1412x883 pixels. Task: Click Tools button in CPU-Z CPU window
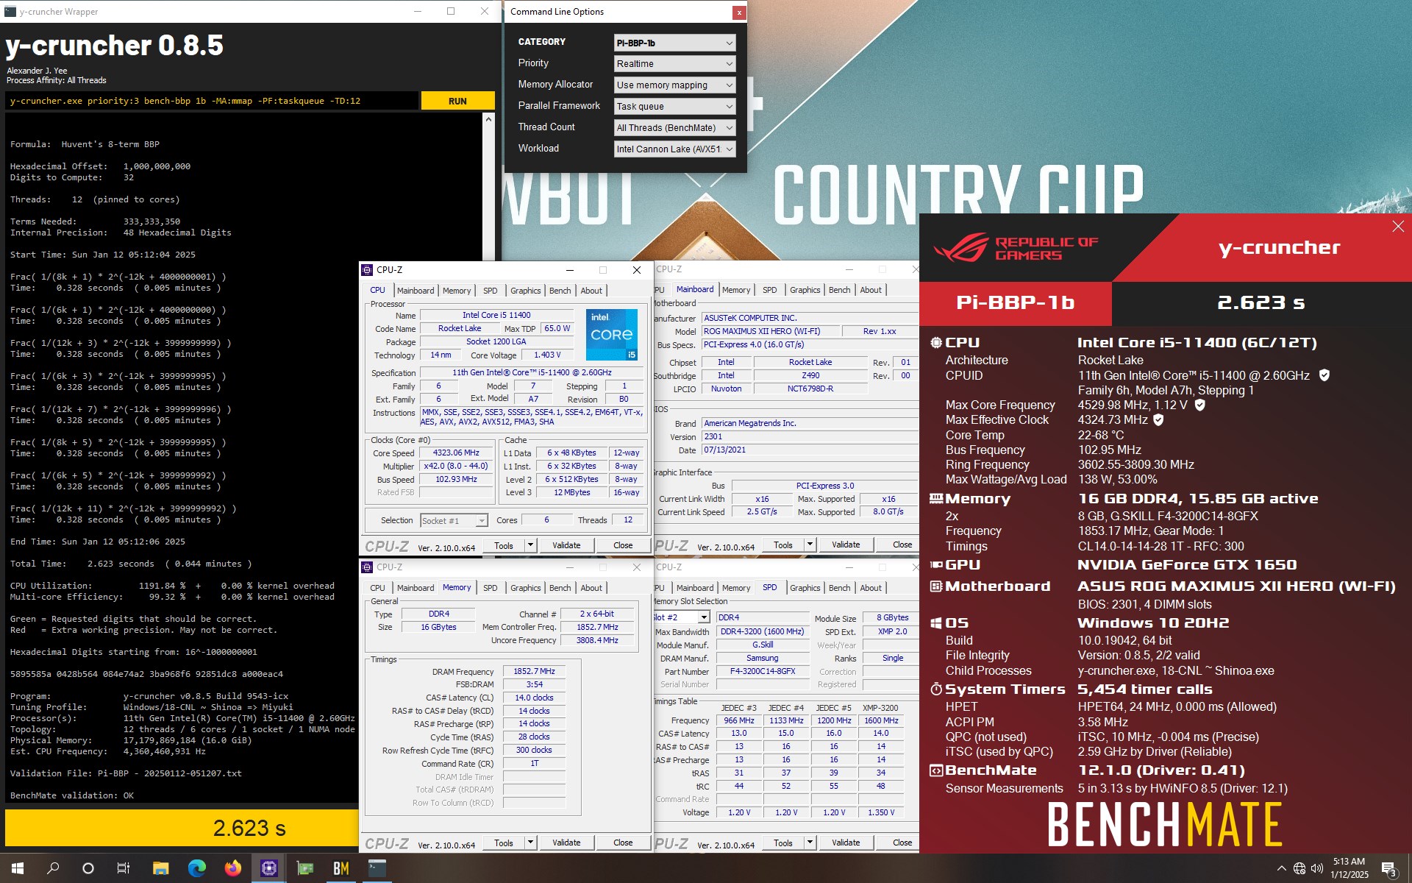(x=504, y=546)
